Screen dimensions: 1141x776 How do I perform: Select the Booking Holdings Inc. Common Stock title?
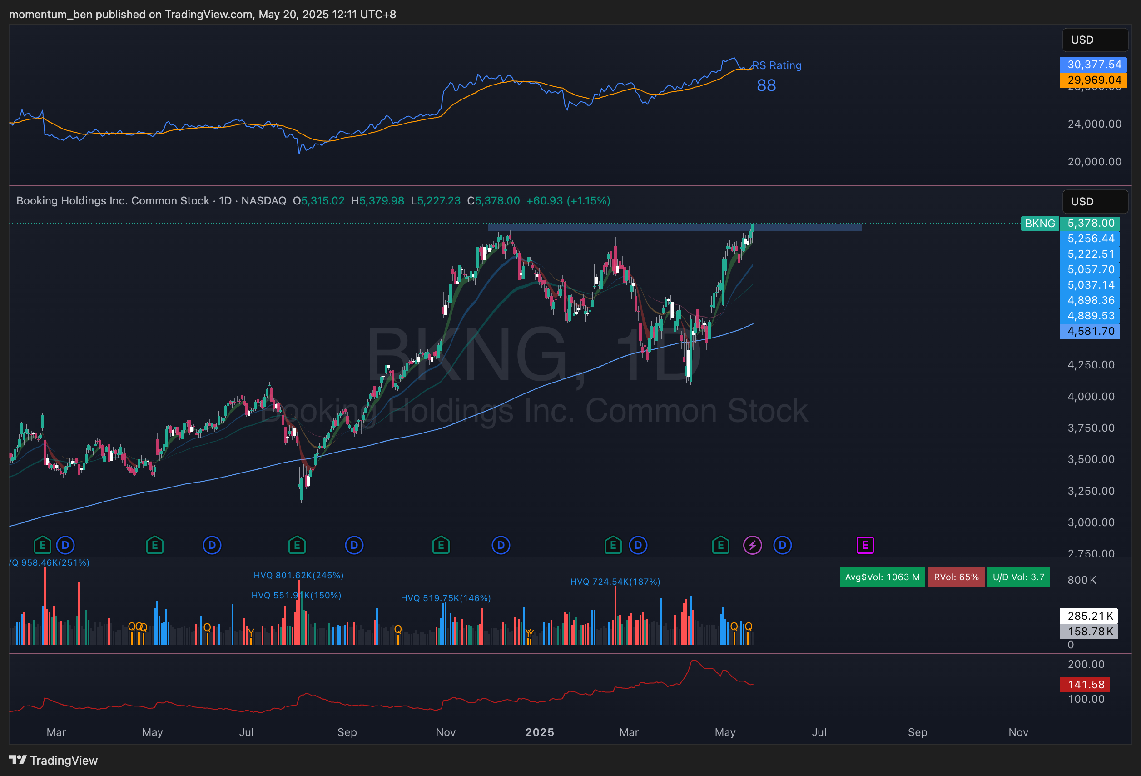point(113,201)
